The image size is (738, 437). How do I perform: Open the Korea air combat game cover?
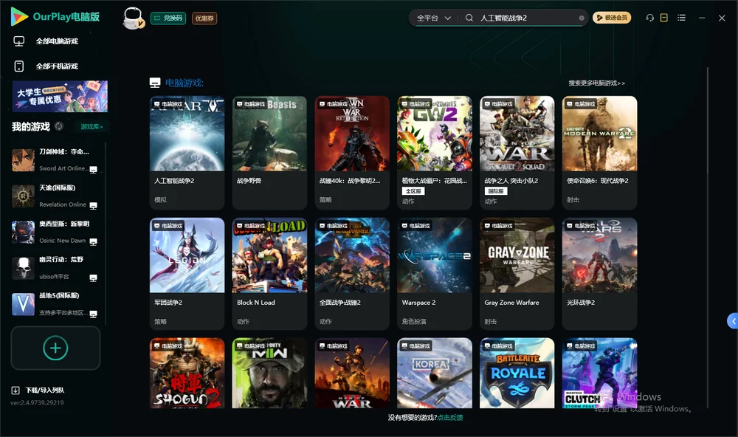coord(435,373)
